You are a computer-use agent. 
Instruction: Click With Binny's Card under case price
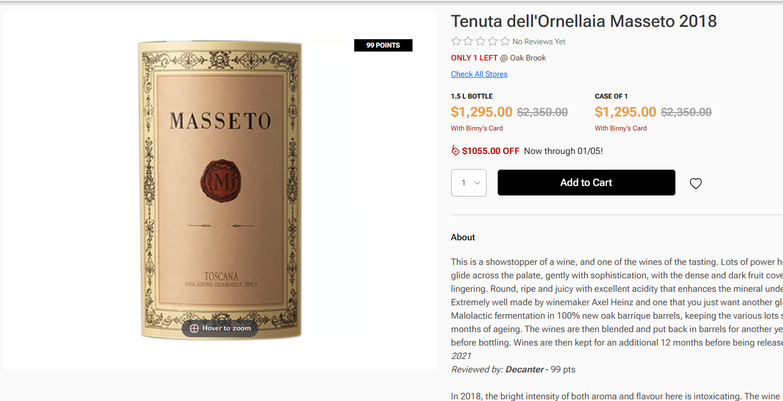coord(620,128)
